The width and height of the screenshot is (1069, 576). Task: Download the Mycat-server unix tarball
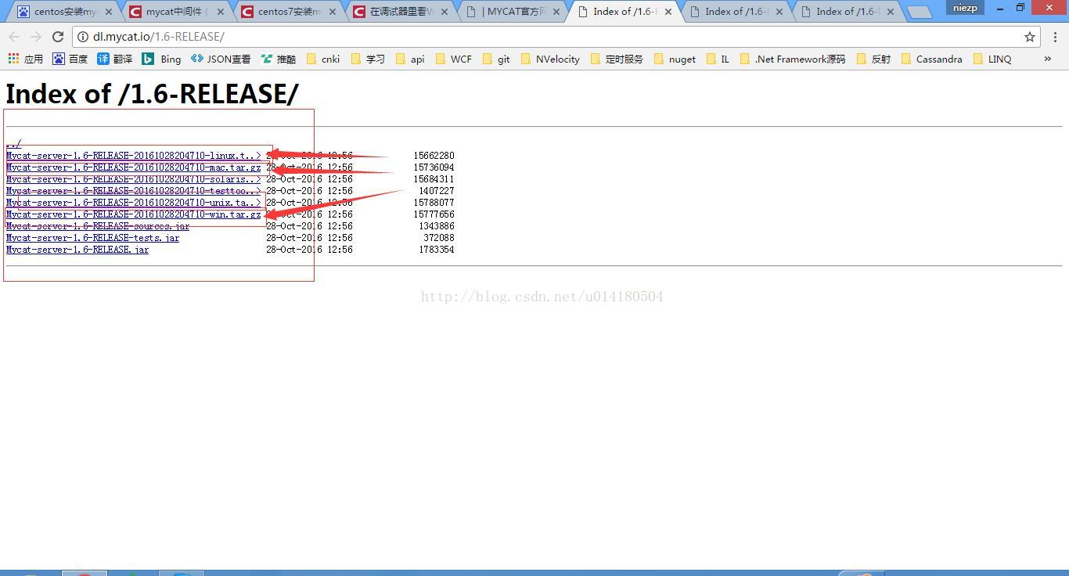tap(133, 202)
